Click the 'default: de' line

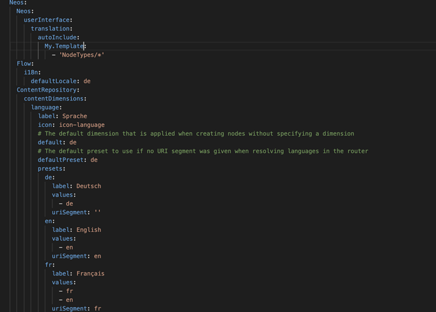click(x=57, y=143)
